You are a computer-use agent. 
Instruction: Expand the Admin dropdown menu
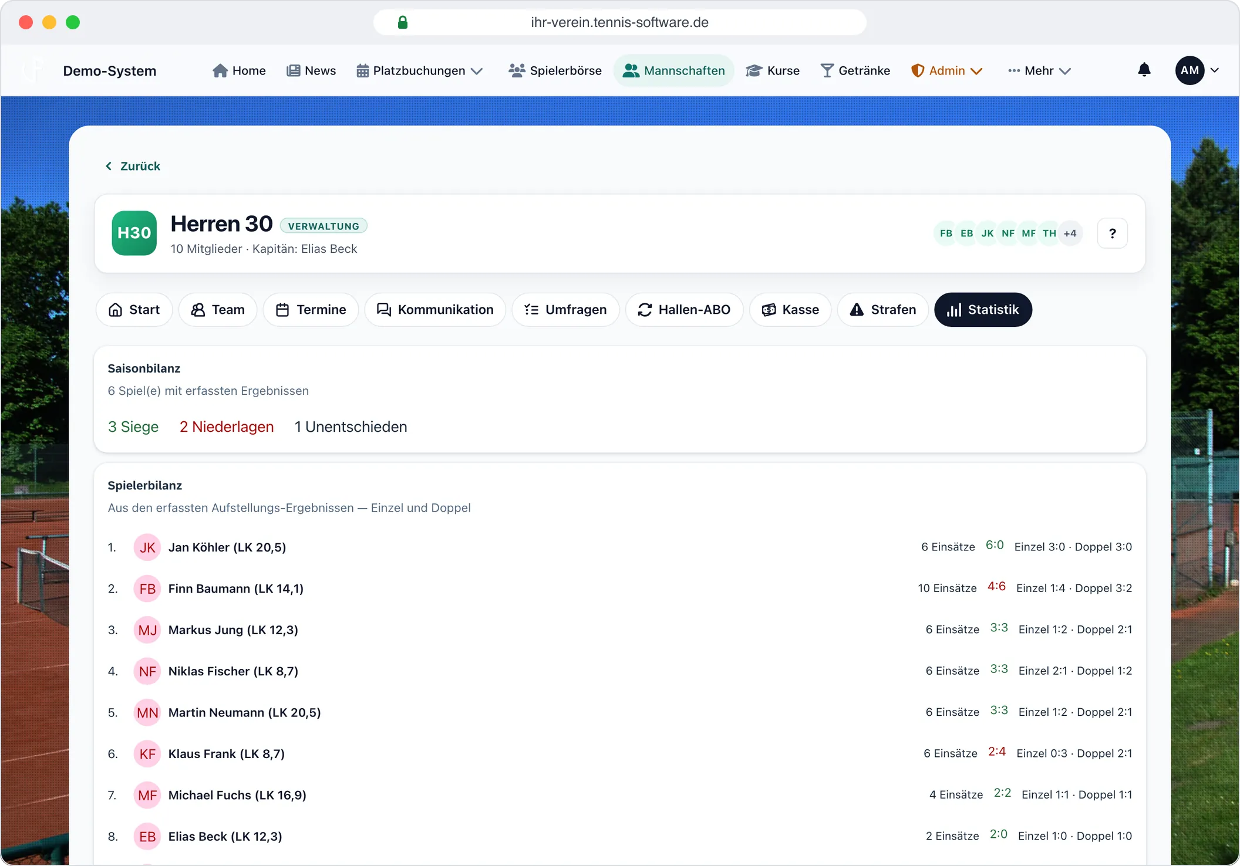(946, 70)
